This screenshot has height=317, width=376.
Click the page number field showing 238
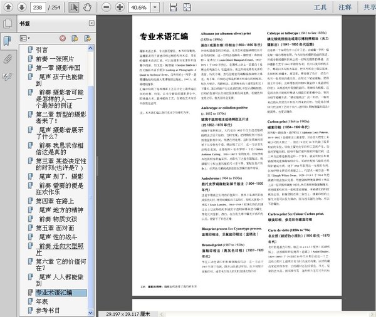coord(38,8)
